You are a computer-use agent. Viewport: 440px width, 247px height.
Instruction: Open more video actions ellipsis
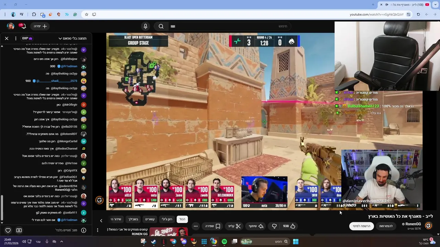(196, 226)
